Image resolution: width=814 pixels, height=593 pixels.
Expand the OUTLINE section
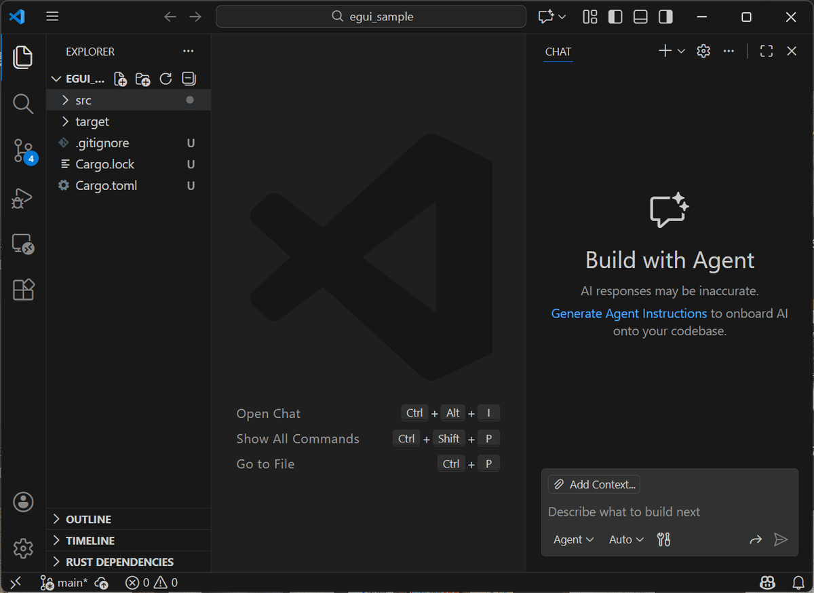point(129,519)
